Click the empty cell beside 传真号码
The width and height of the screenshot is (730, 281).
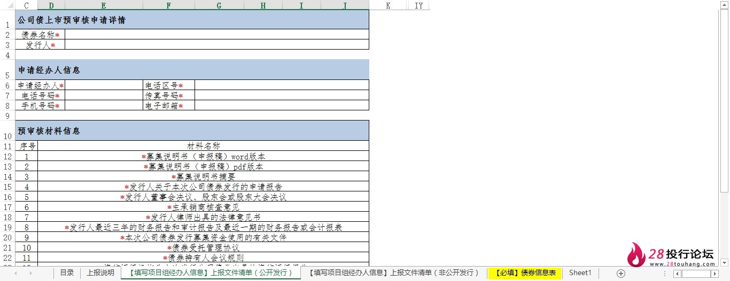click(x=282, y=95)
